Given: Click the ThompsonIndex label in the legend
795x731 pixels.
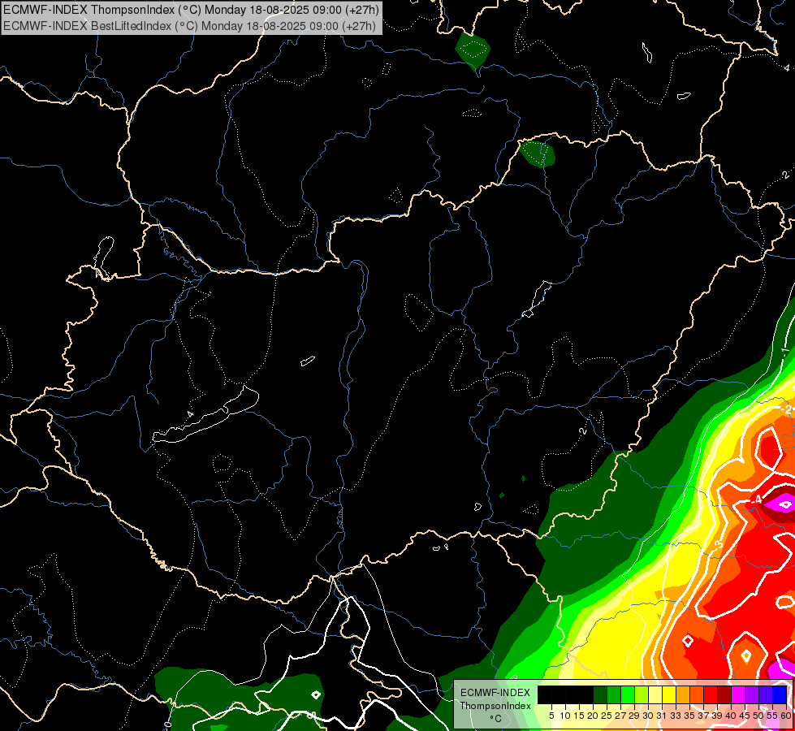Looking at the screenshot, I should (x=495, y=706).
